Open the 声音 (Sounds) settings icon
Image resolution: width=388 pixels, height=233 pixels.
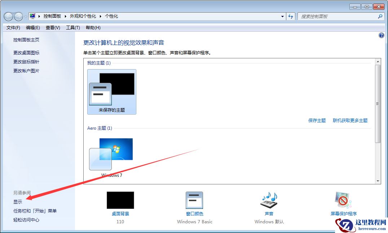click(268, 200)
